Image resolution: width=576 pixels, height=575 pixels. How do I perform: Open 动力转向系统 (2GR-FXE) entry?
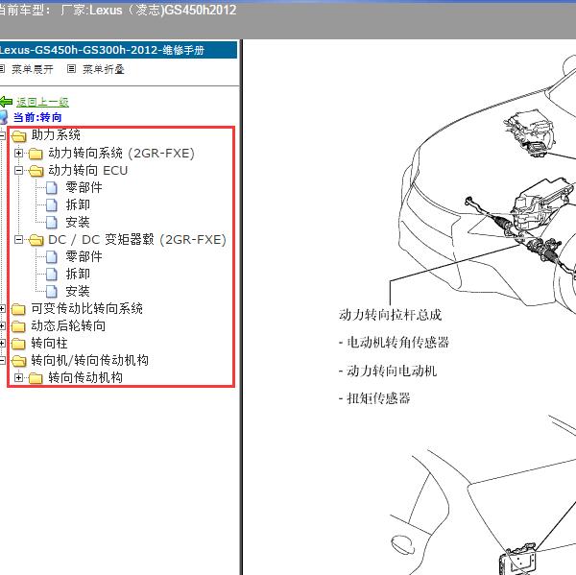tap(121, 153)
